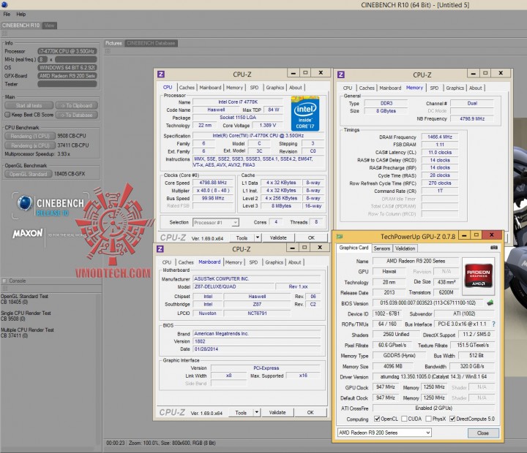Switch to the CINEBENCH Database tab
Screen dimensions: 527x453
tap(151, 43)
